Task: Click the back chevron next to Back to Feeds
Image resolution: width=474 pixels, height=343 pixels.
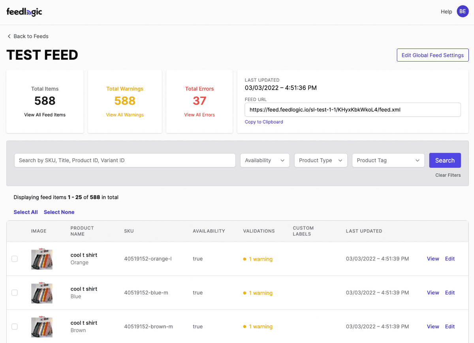Action: point(9,36)
